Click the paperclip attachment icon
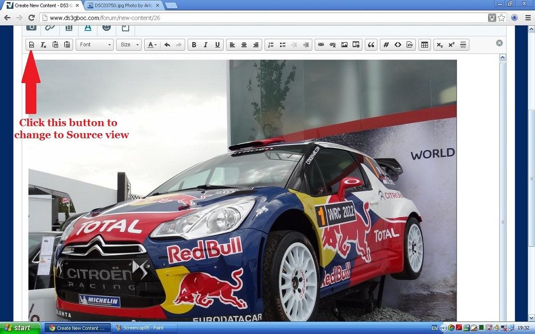This screenshot has width=535, height=334. pyautogui.click(x=50, y=28)
